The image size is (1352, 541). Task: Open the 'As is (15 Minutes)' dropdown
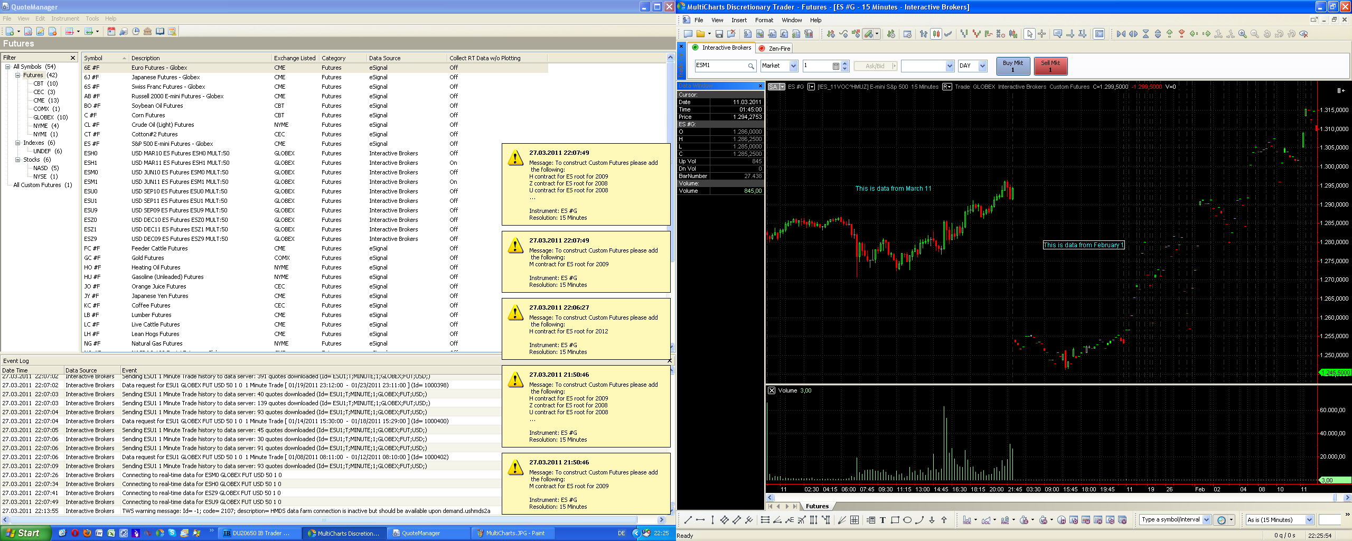[x=1309, y=520]
